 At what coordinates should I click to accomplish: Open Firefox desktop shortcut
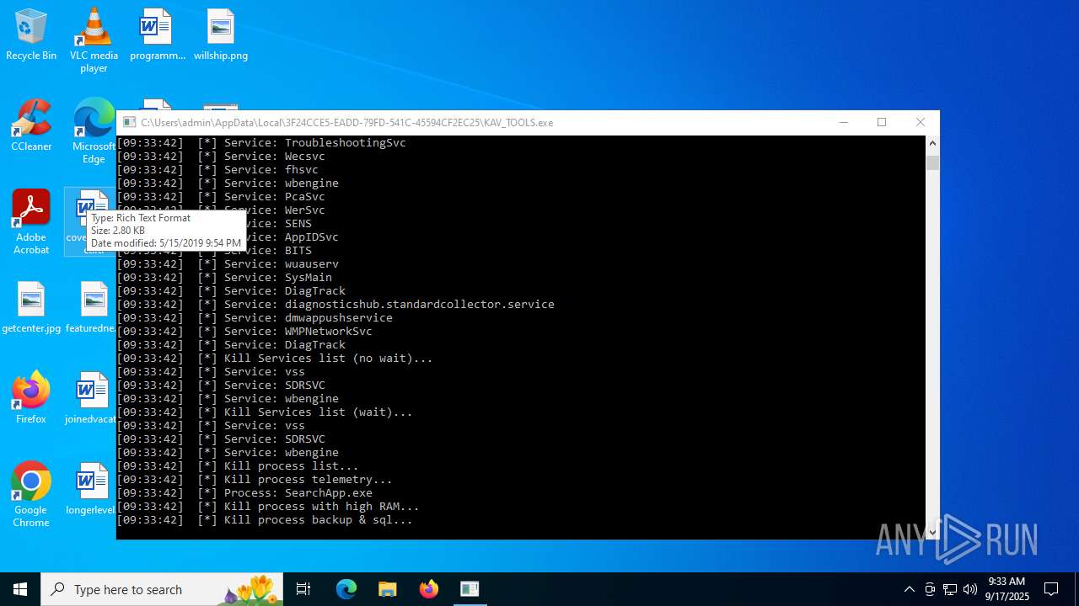coord(31,399)
